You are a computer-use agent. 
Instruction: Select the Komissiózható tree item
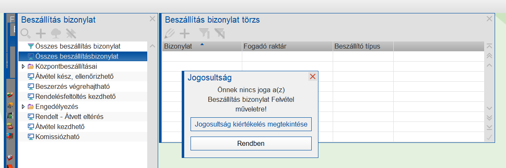tap(58, 137)
